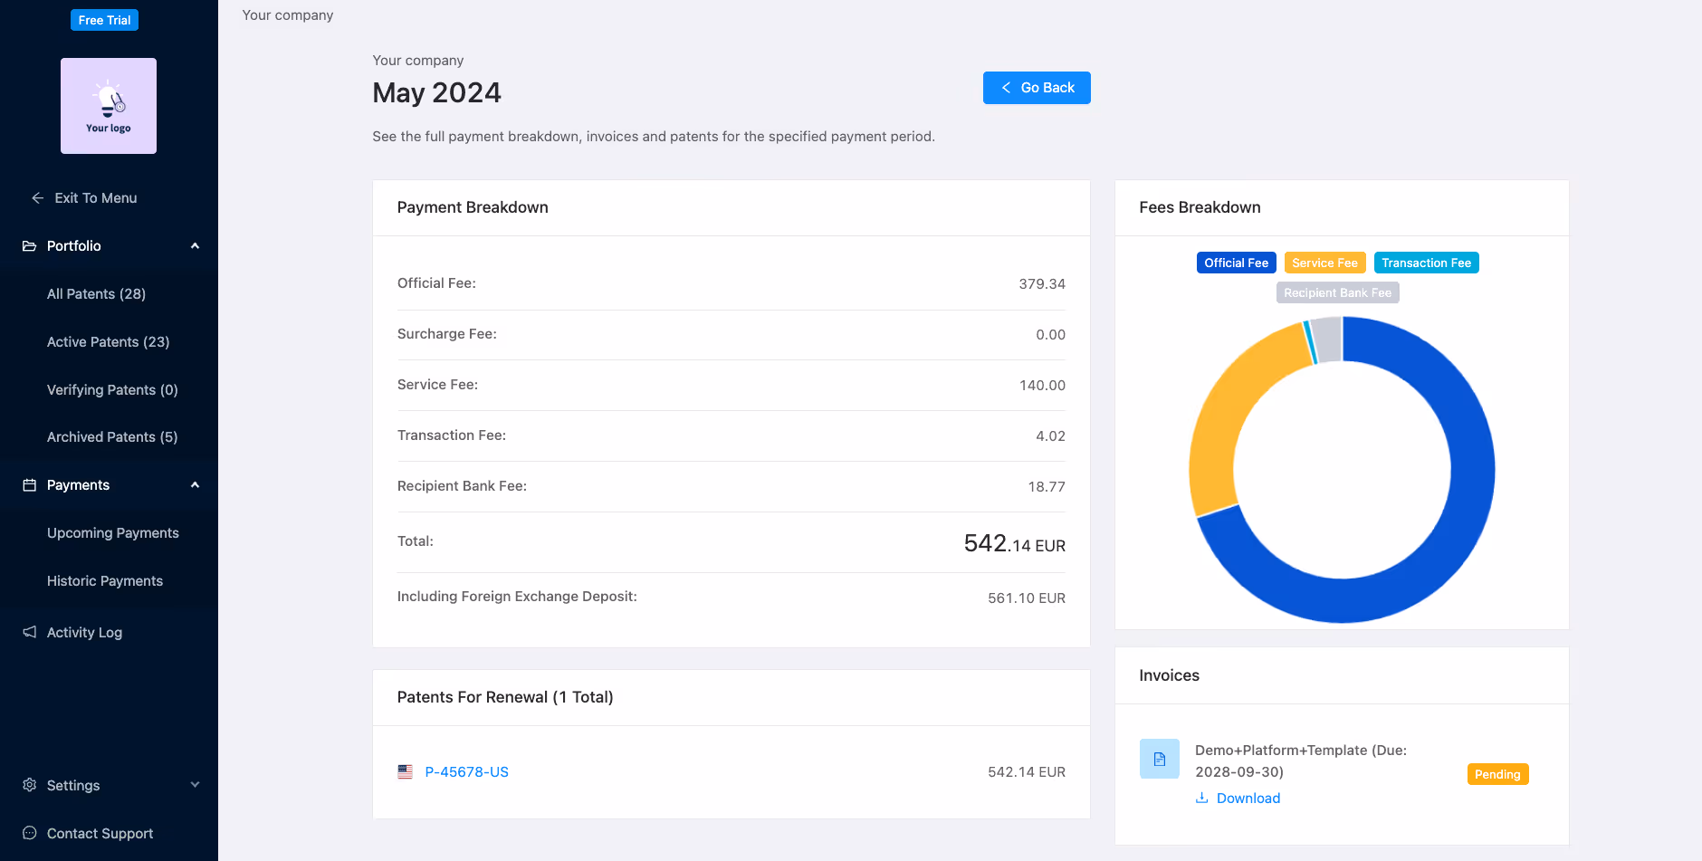Click the Free Trial badge

pyautogui.click(x=105, y=20)
